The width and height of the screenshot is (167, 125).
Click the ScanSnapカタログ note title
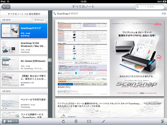click(x=68, y=14)
